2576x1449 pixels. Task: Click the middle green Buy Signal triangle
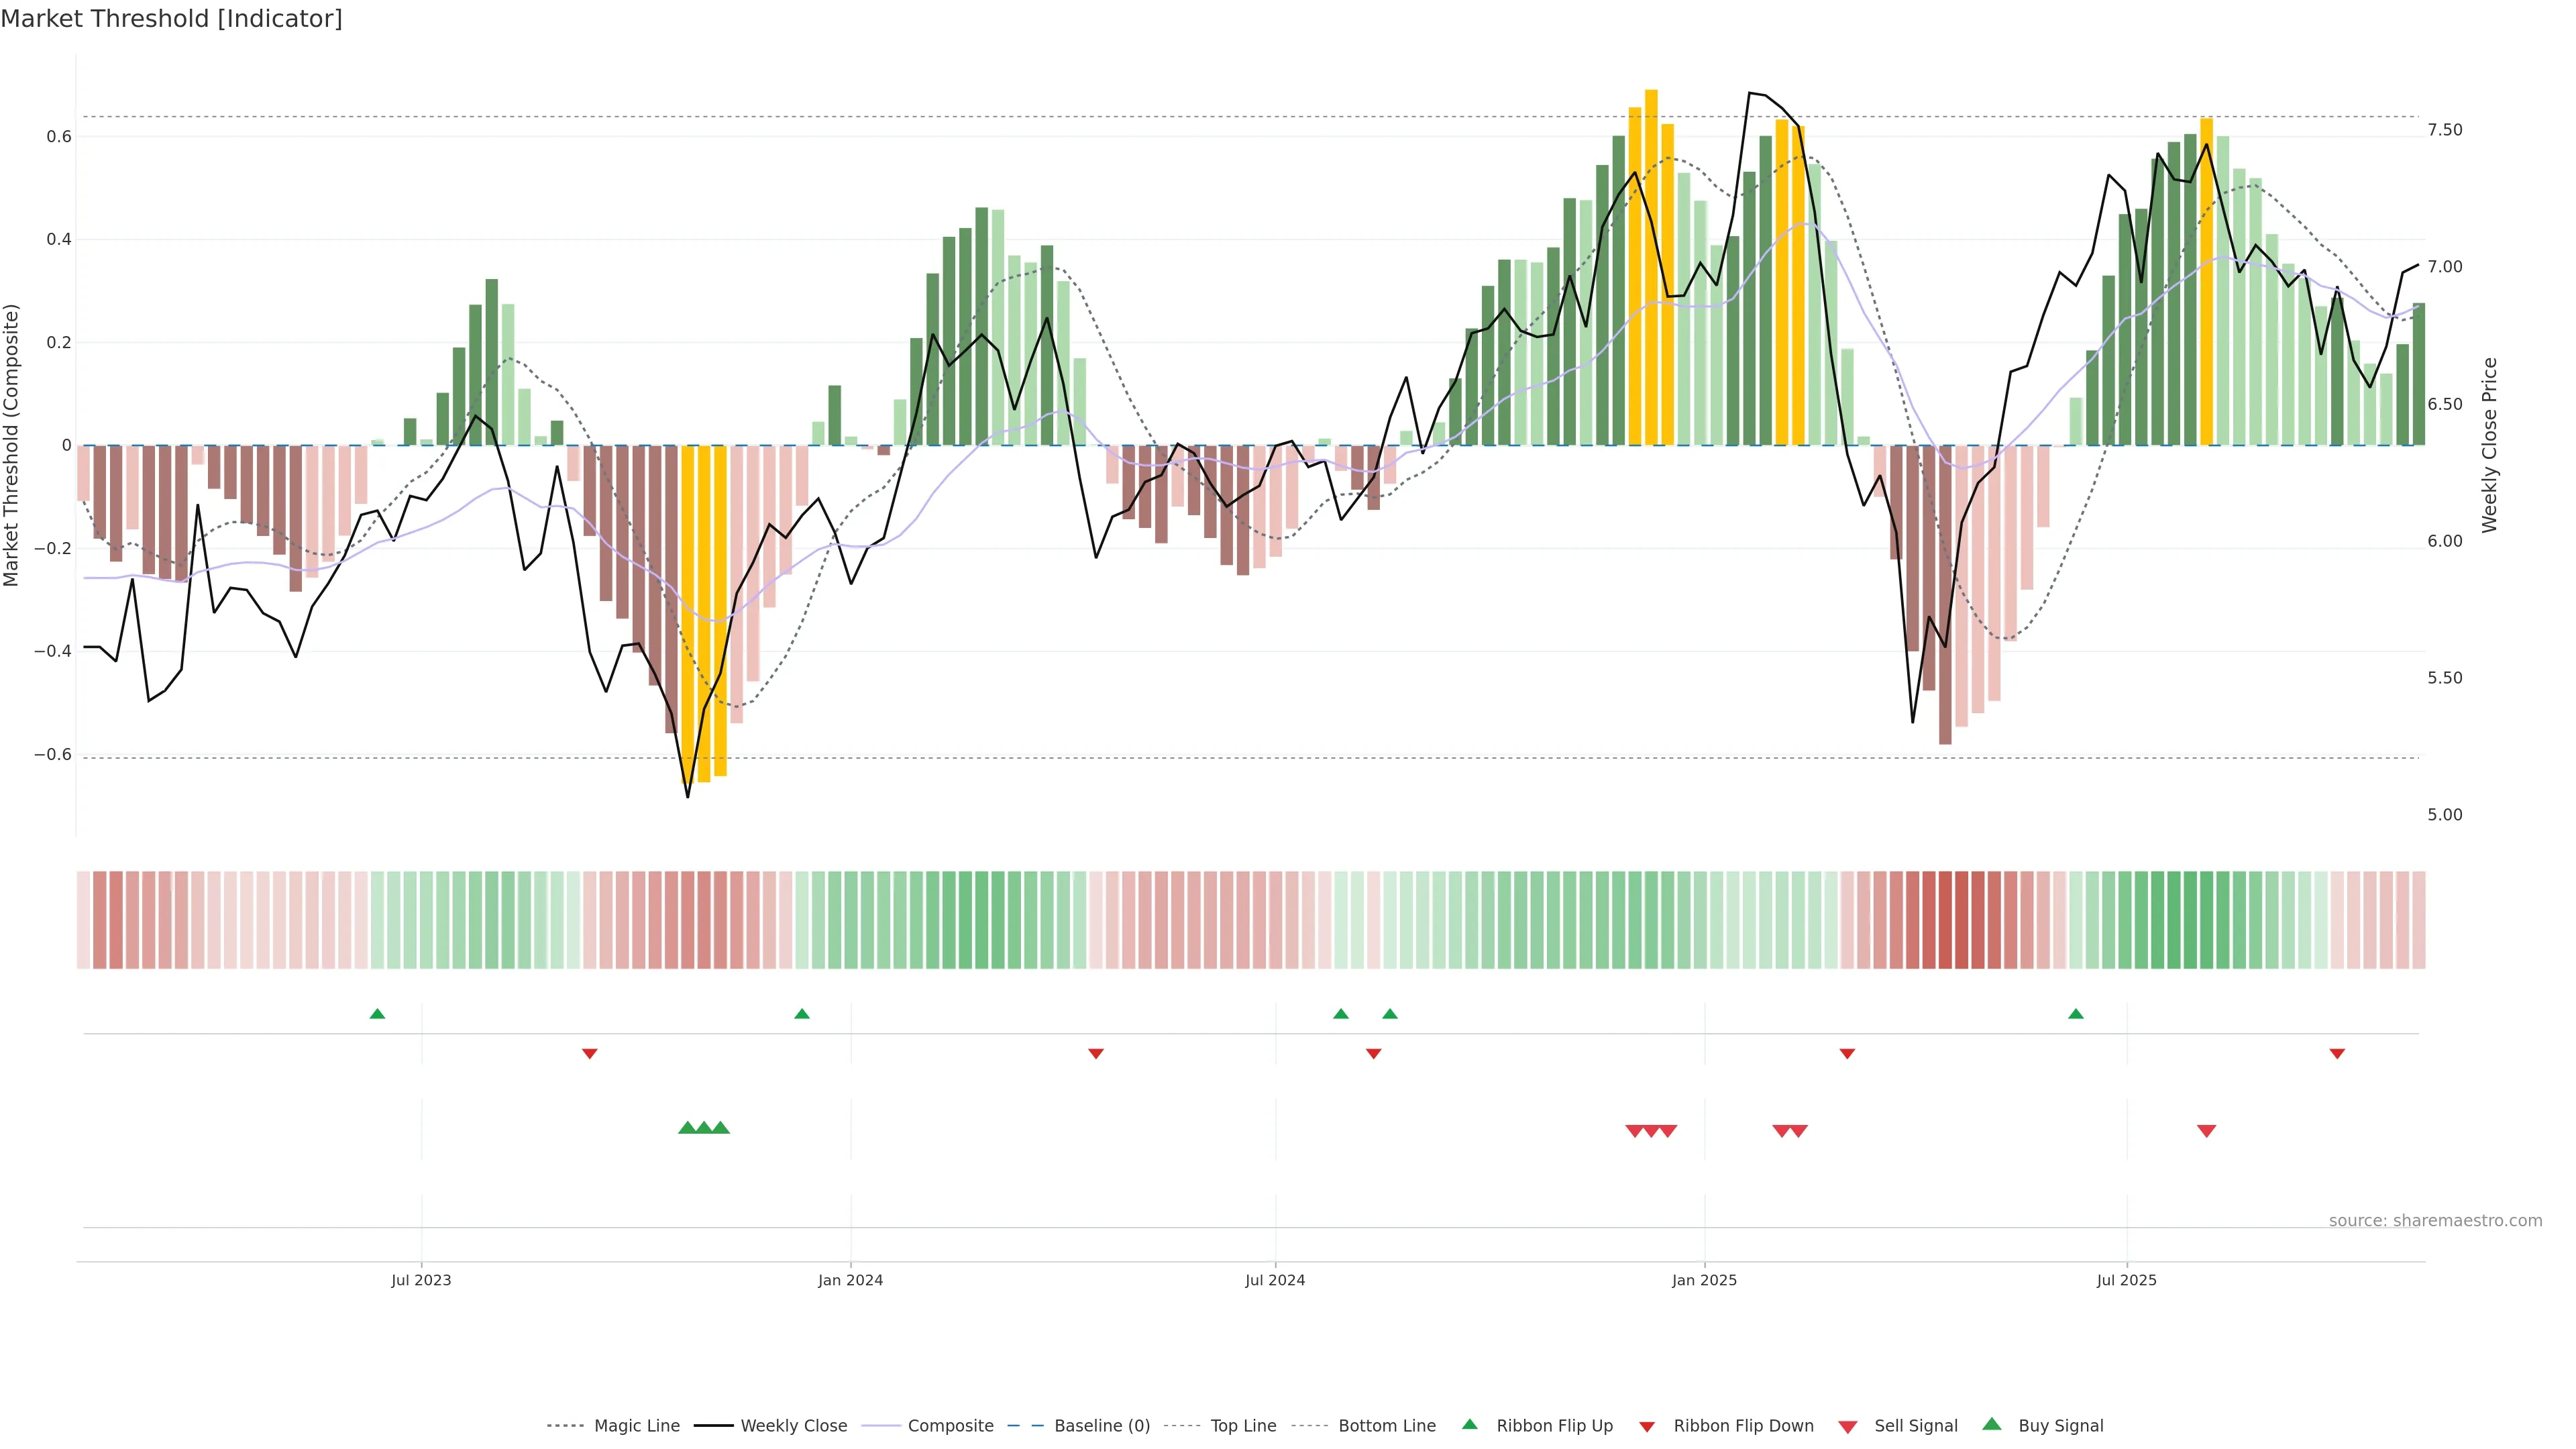[x=704, y=1128]
